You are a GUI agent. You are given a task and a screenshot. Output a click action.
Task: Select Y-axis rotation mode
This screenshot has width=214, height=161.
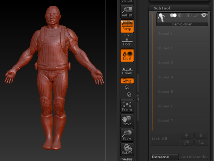[127, 88]
